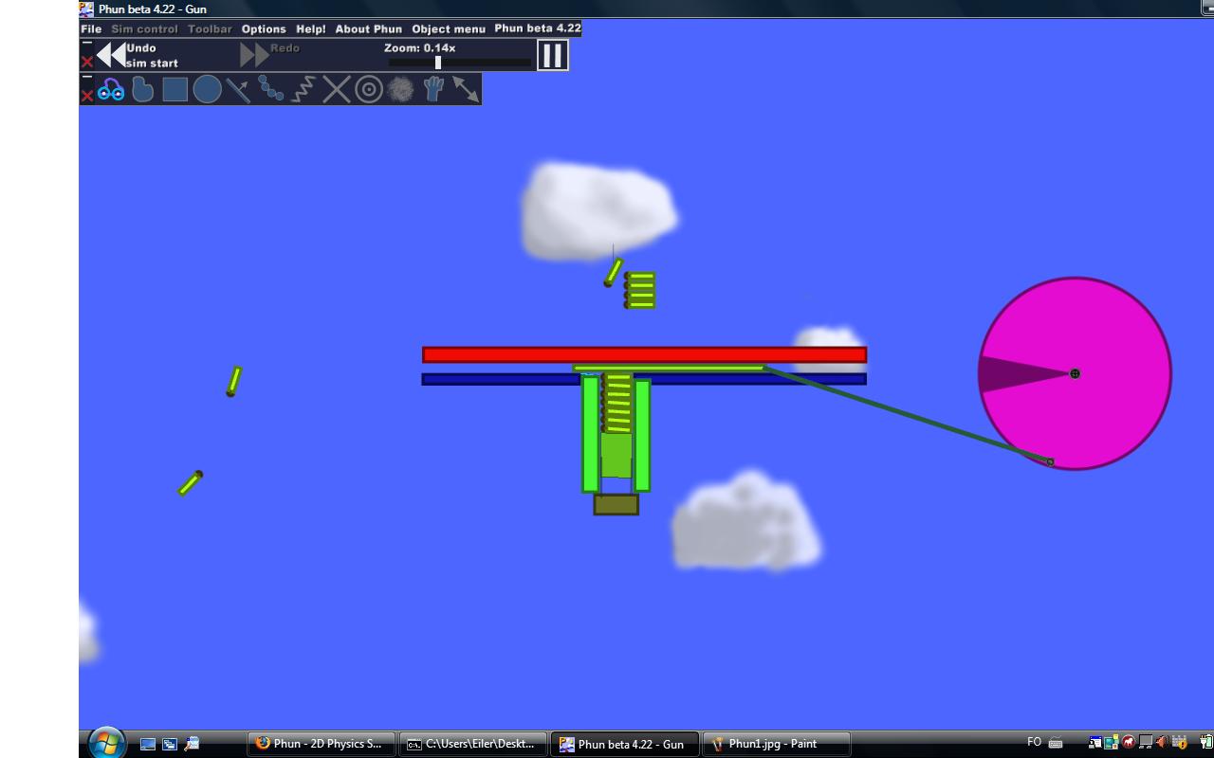Open the Object menu
Viewport: 1214px width, 758px height.
[449, 28]
